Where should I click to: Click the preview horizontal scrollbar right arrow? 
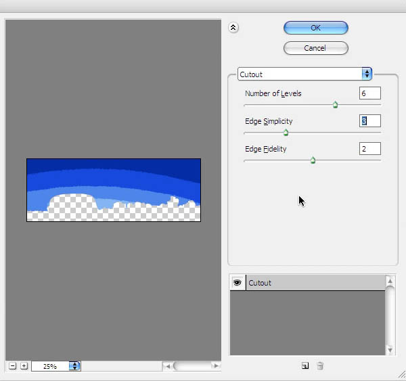216,366
